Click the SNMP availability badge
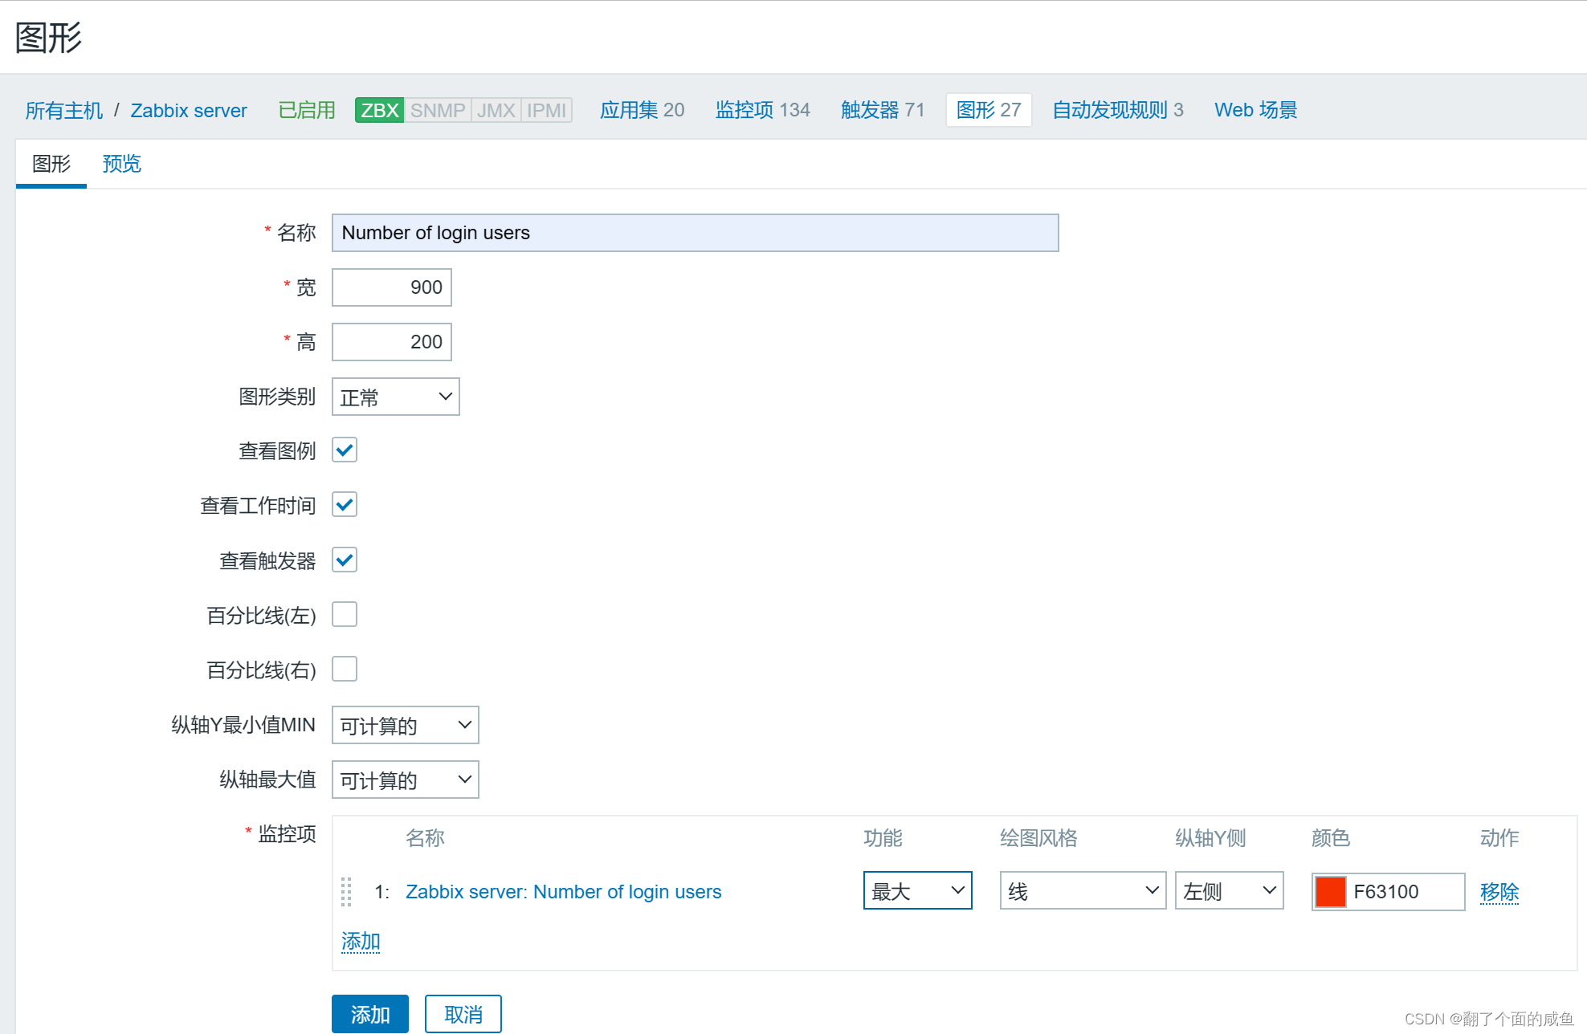 tap(437, 110)
